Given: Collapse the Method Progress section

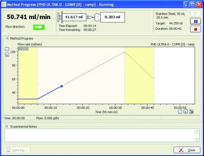Looking at the screenshot, I should click(7, 38).
